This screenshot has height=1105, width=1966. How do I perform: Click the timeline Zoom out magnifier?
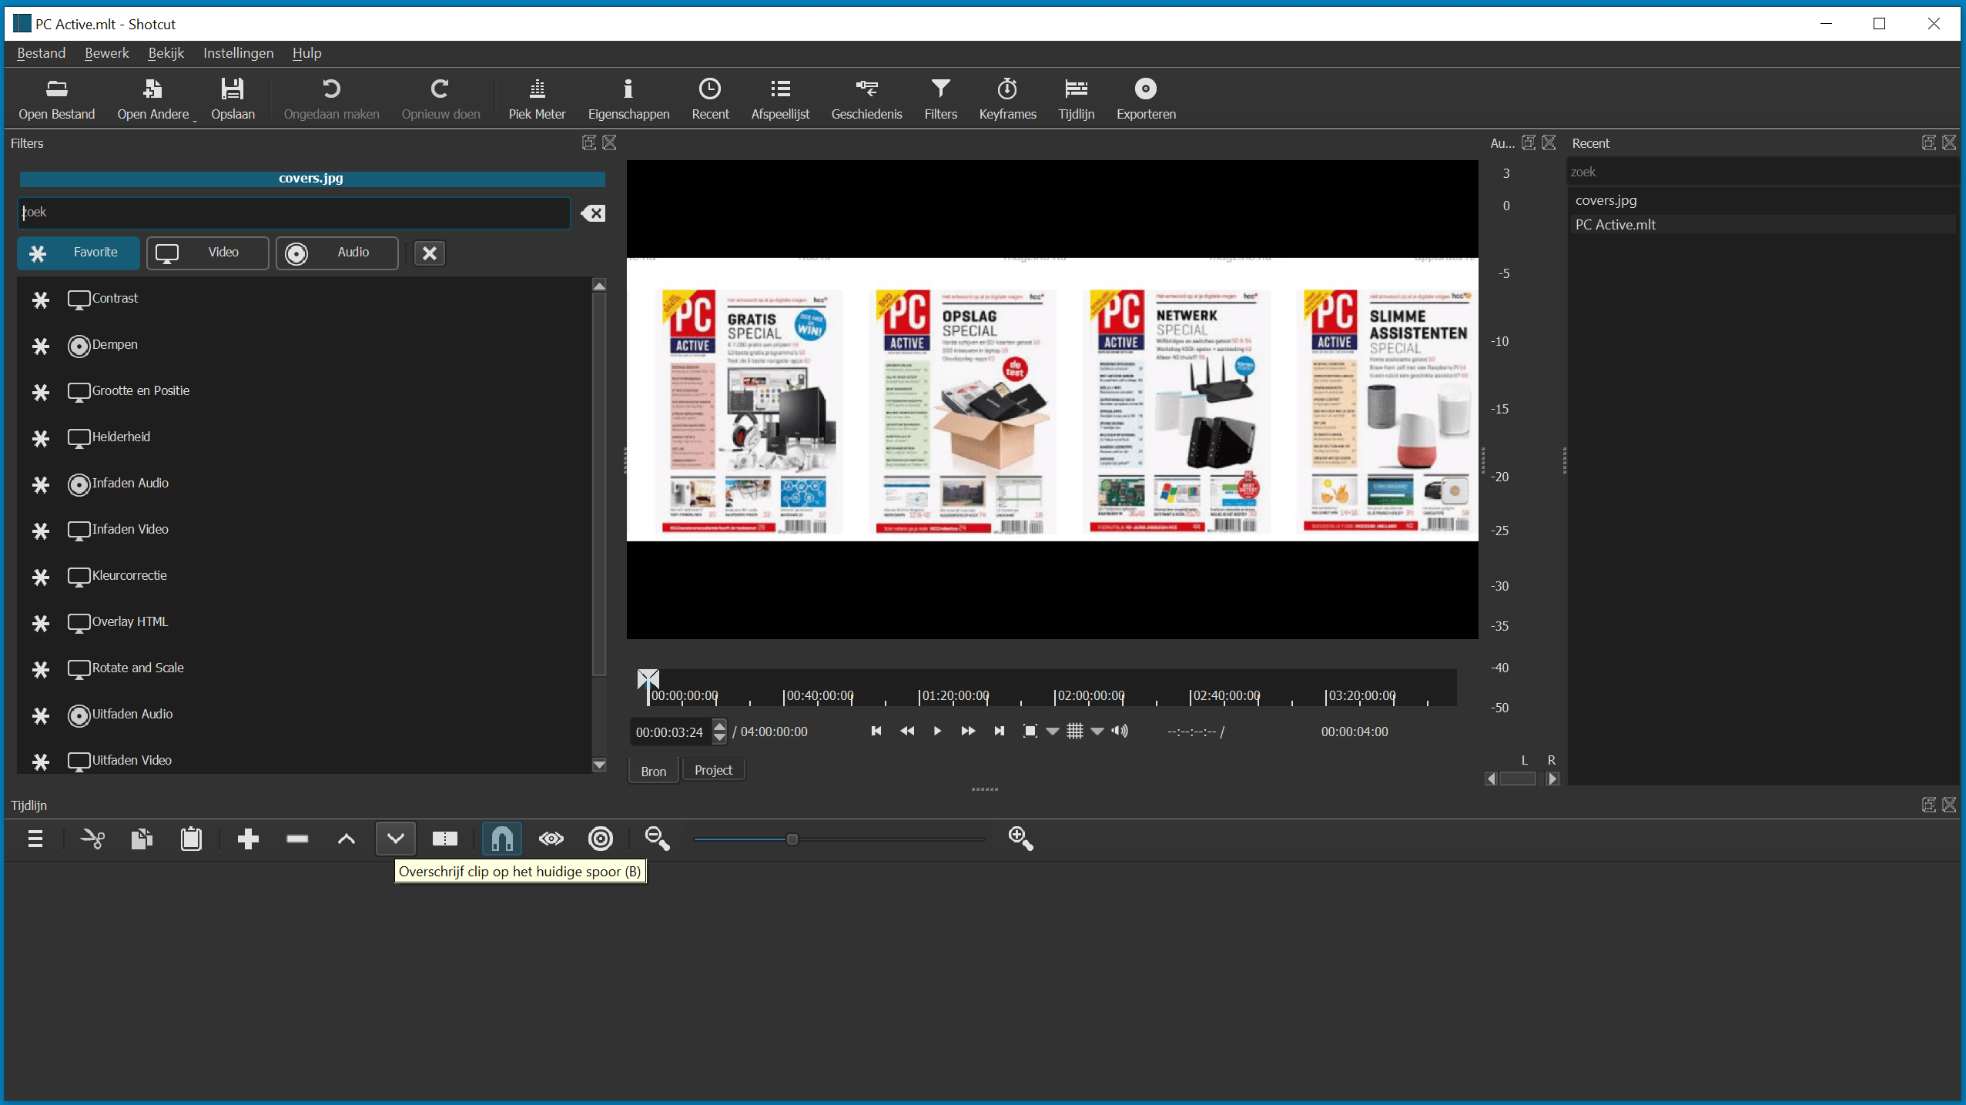point(658,839)
